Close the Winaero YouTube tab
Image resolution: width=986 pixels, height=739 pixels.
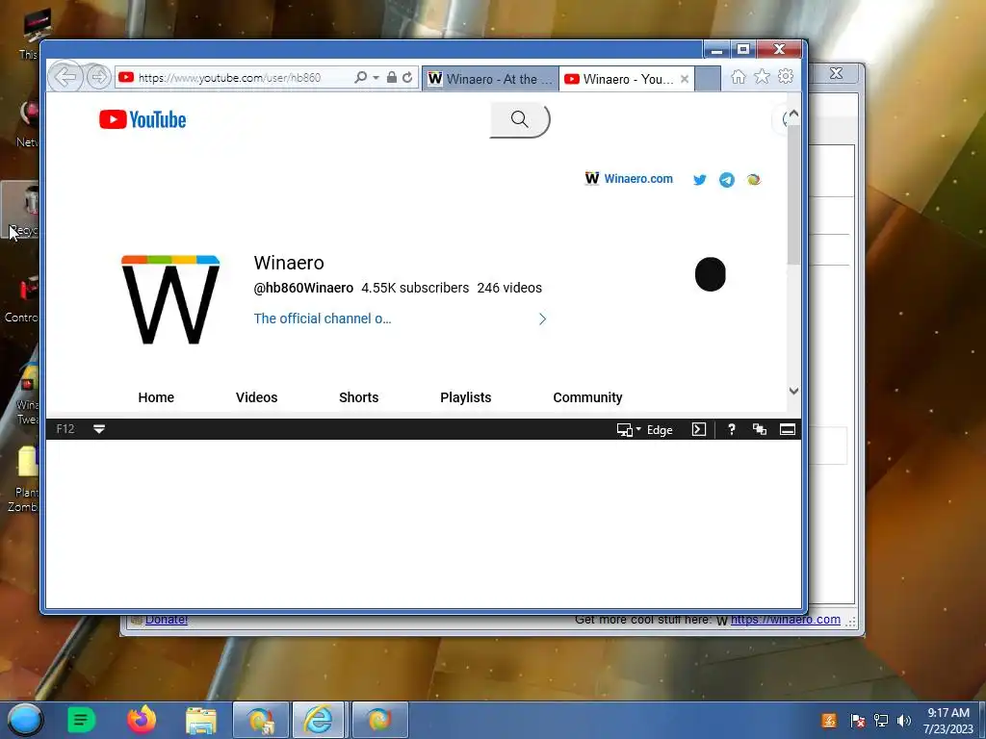tap(685, 79)
